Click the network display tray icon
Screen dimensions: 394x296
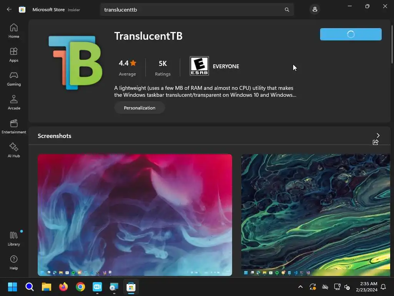[x=337, y=287]
